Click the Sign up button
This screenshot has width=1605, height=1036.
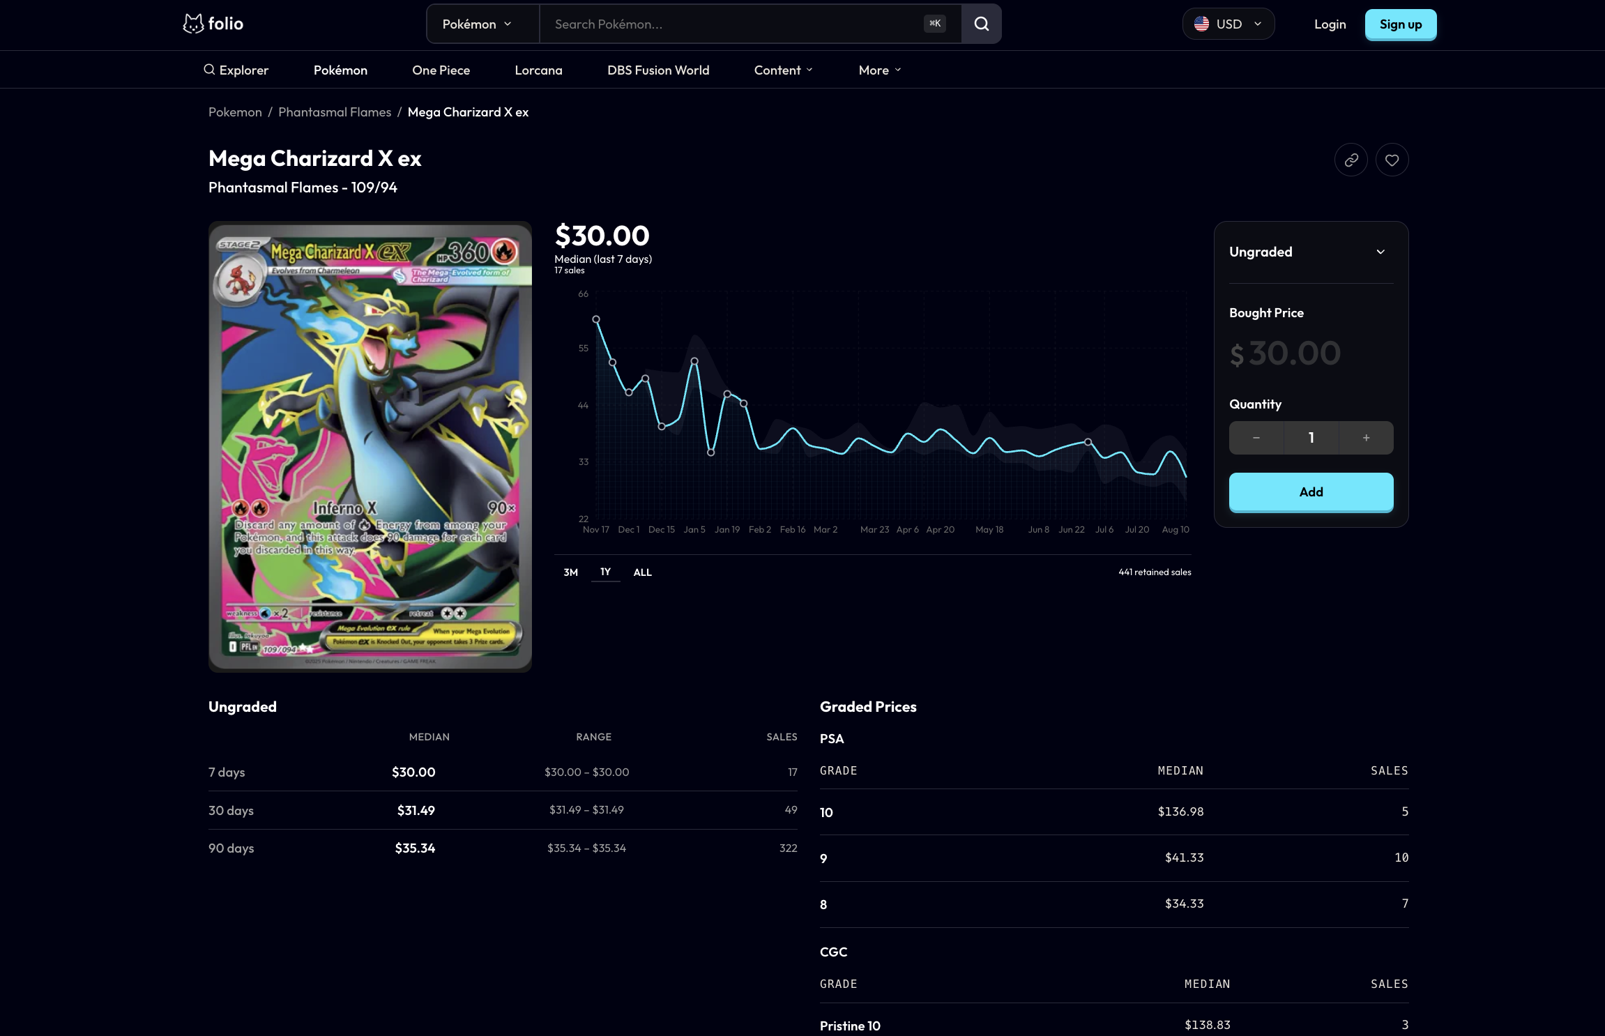click(1400, 24)
